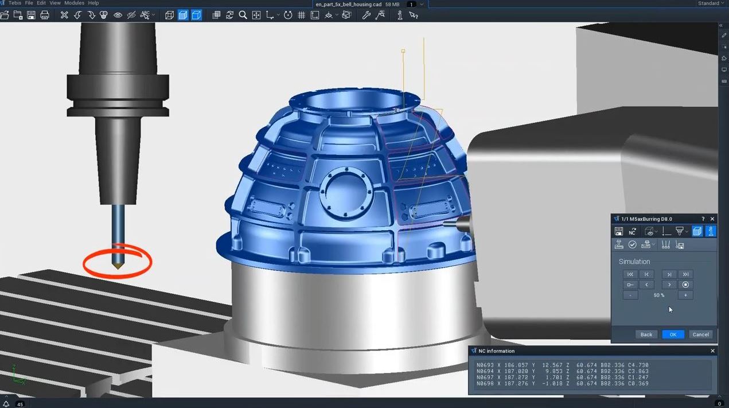Click the Back button in dialog
729x408 pixels.
point(646,335)
